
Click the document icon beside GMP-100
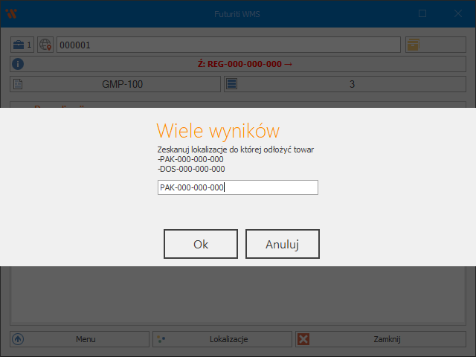point(19,84)
